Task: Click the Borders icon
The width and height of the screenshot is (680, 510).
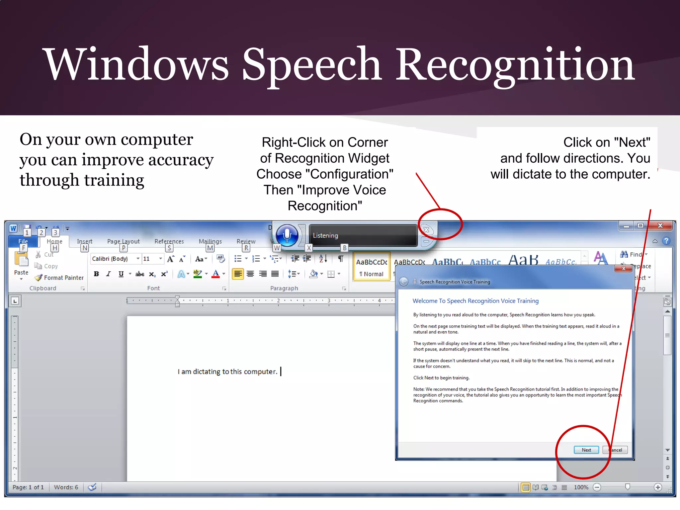Action: [331, 274]
